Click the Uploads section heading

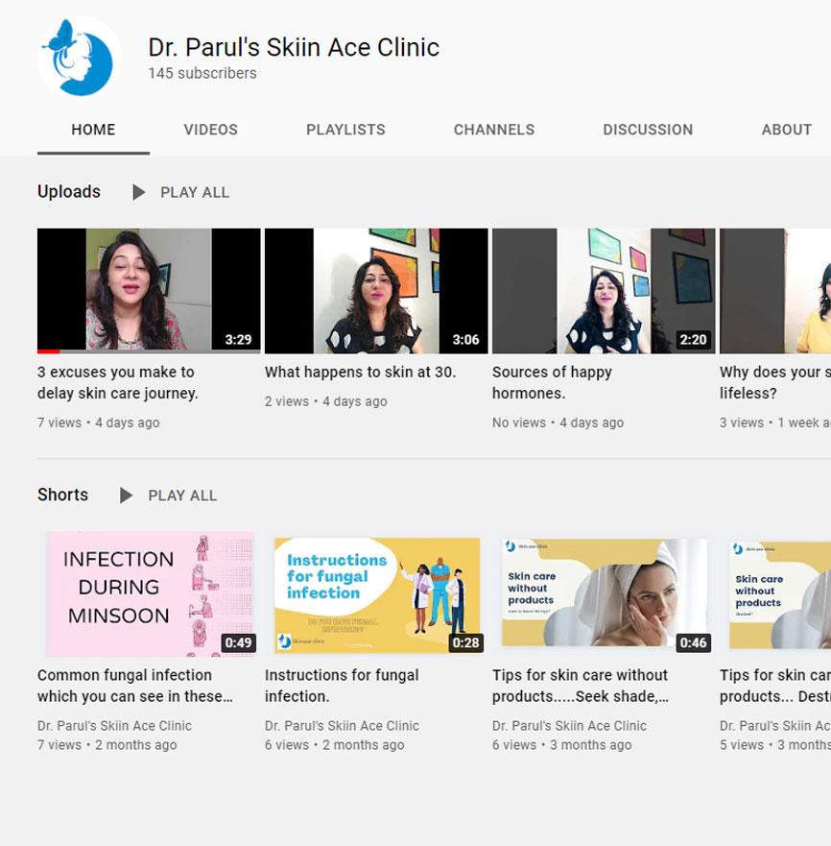69,192
